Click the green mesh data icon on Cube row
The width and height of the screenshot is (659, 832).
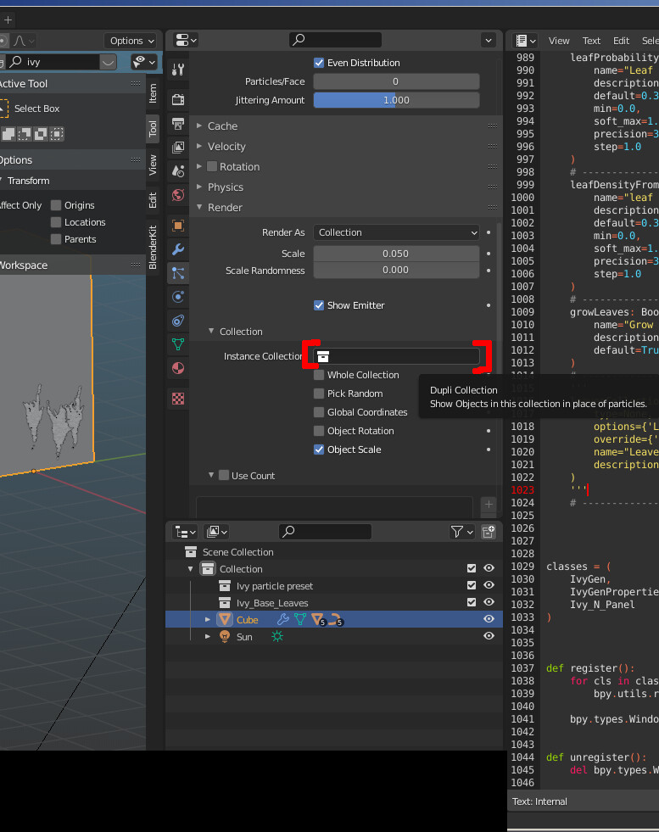[300, 619]
